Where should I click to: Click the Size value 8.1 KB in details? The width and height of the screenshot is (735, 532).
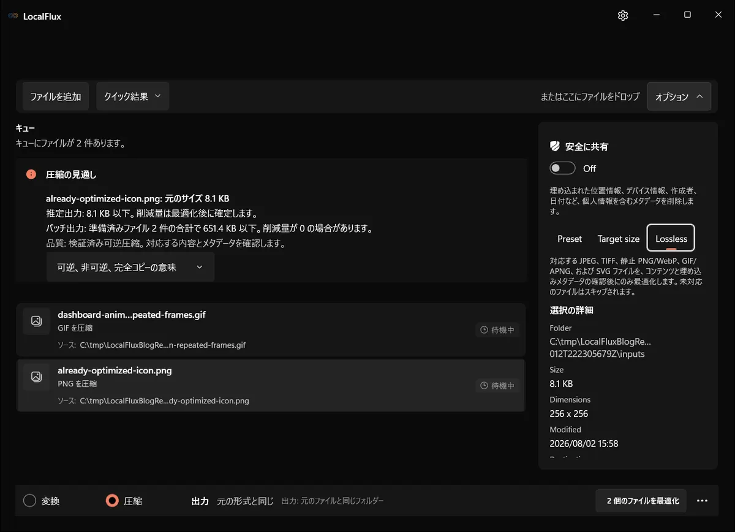point(561,384)
